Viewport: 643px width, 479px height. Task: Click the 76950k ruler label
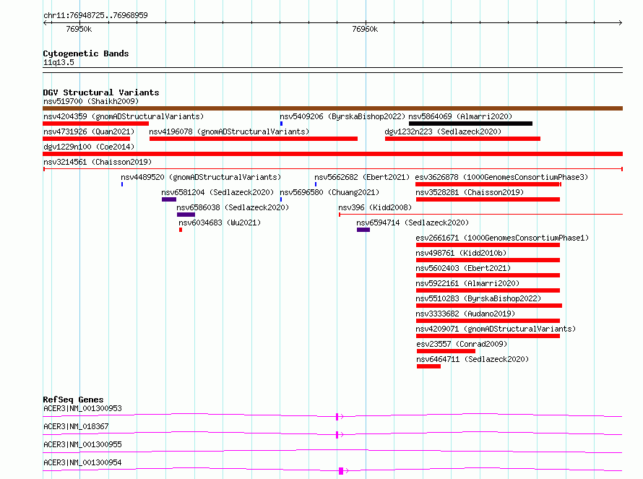[79, 29]
